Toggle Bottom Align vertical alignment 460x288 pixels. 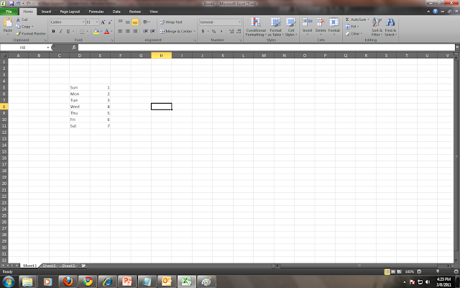pyautogui.click(x=135, y=22)
